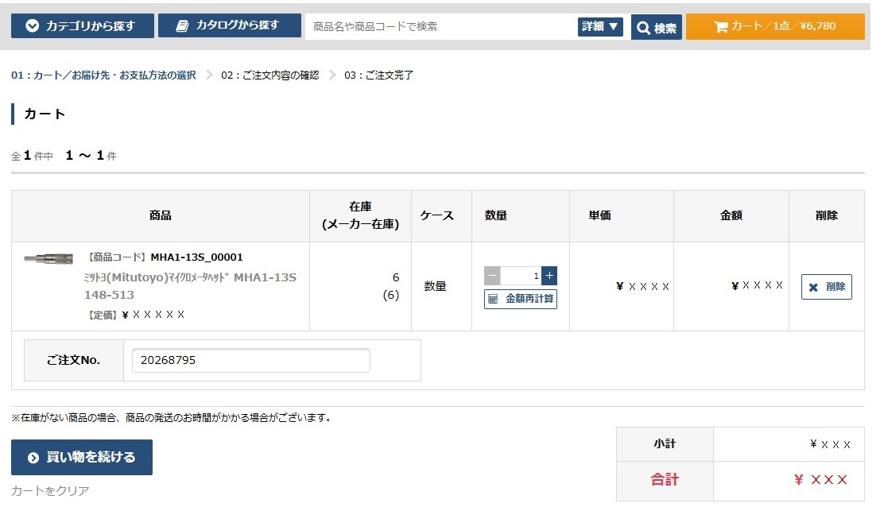Click the カートをクリア clear cart link
The height and width of the screenshot is (511, 872).
pyautogui.click(x=50, y=491)
